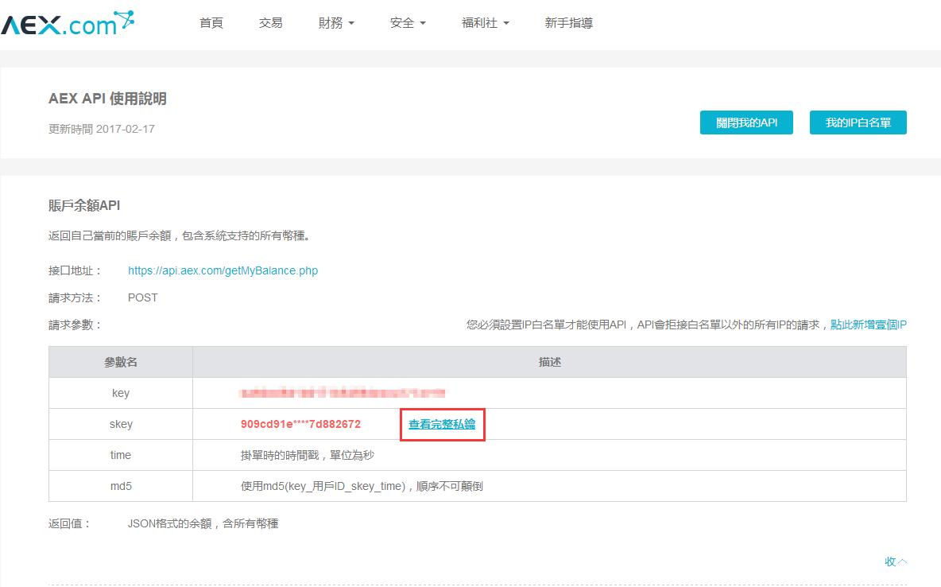Click the 'time' parameter name cell
Viewport: 941px width, 587px height.
(x=121, y=455)
